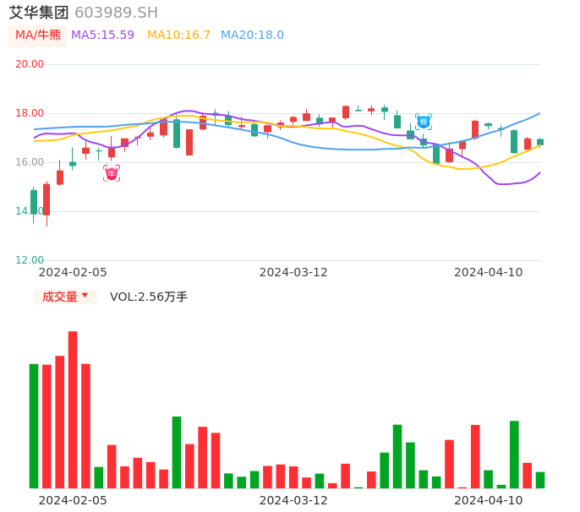The width and height of the screenshot is (580, 512).
Task: Click the tallest red volume bar
Action: (x=73, y=409)
